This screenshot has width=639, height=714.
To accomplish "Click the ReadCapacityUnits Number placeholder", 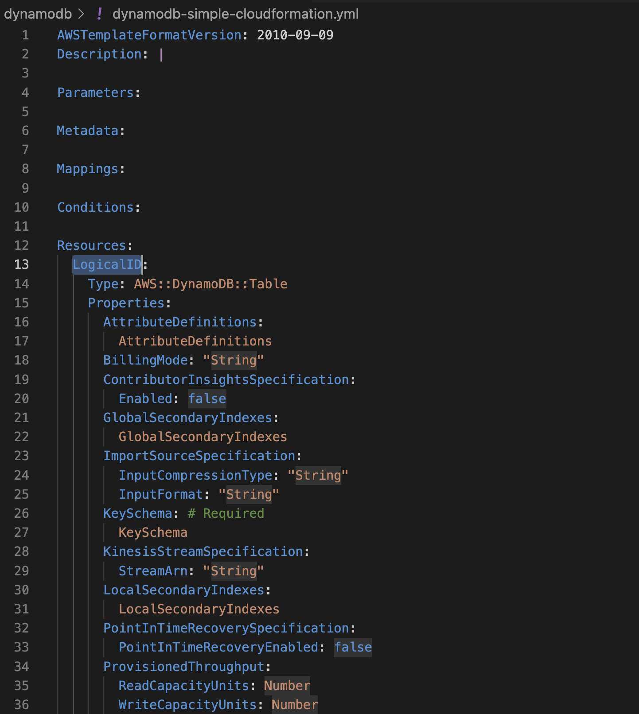I will (287, 686).
